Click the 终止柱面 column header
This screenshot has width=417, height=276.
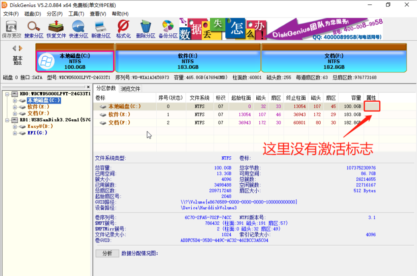296,98
